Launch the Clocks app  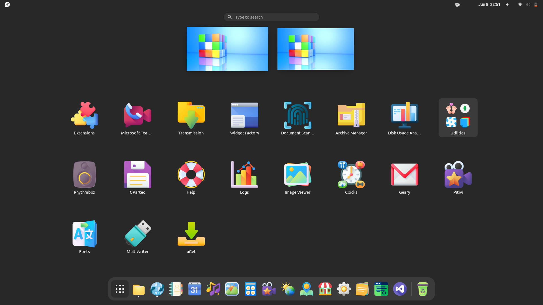[x=351, y=177]
